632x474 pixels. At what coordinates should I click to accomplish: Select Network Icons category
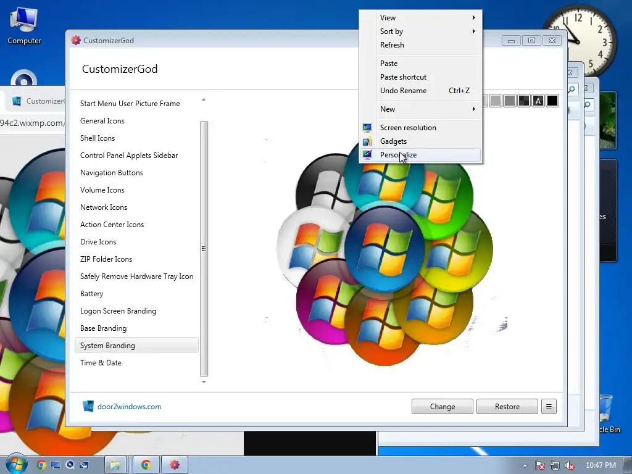point(136,207)
